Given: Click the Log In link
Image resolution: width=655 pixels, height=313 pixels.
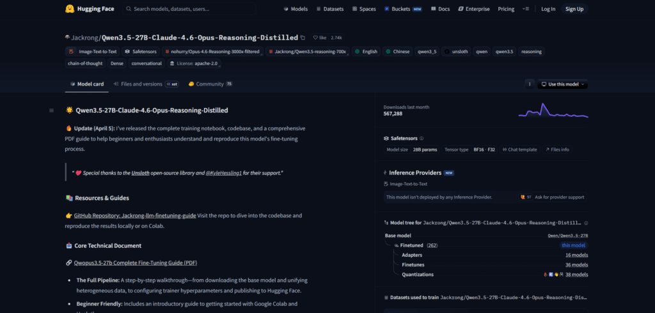Looking at the screenshot, I should (548, 9).
